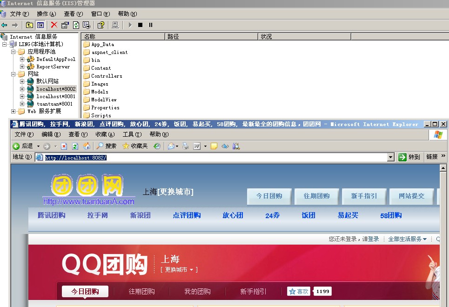Screen dimensions: 449x307
Task: Open the 拉手网 link
Action: click(97, 215)
